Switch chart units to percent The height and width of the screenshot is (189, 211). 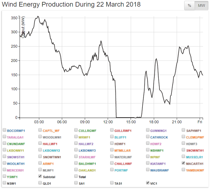(x=189, y=6)
